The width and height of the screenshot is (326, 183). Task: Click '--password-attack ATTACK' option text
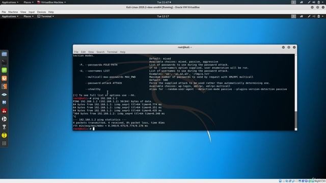tap(103, 83)
